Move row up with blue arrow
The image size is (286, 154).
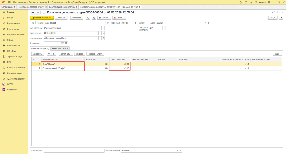click(49, 54)
